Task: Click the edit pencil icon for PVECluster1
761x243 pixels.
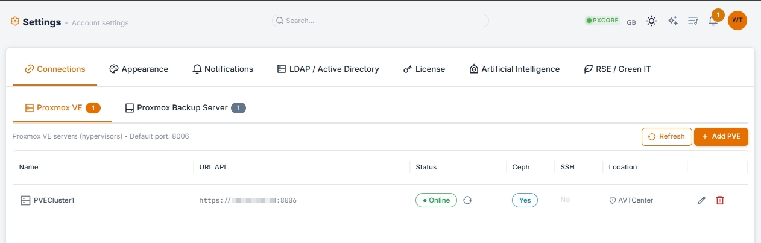Action: tap(701, 200)
